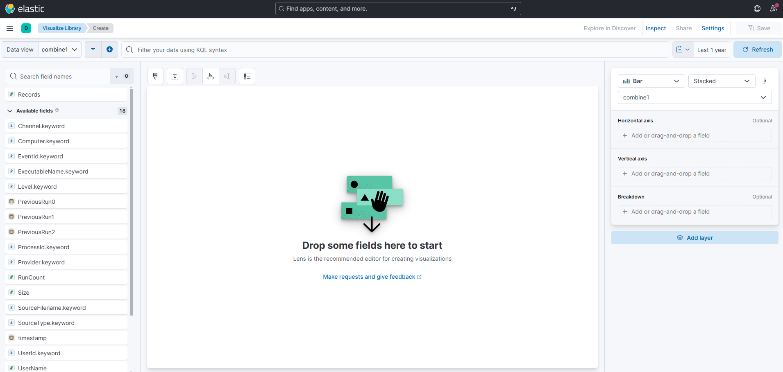This screenshot has height=372, width=783.
Task: Focus the Find apps global search box
Action: (x=398, y=9)
